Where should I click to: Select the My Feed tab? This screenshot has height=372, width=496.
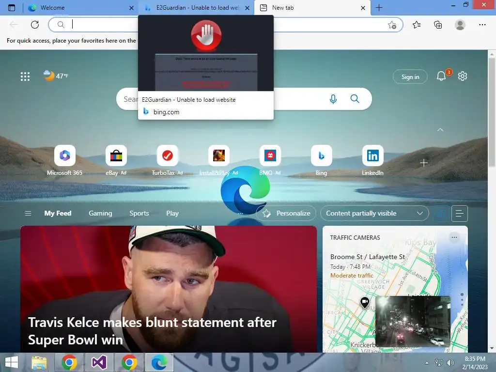[x=58, y=213]
